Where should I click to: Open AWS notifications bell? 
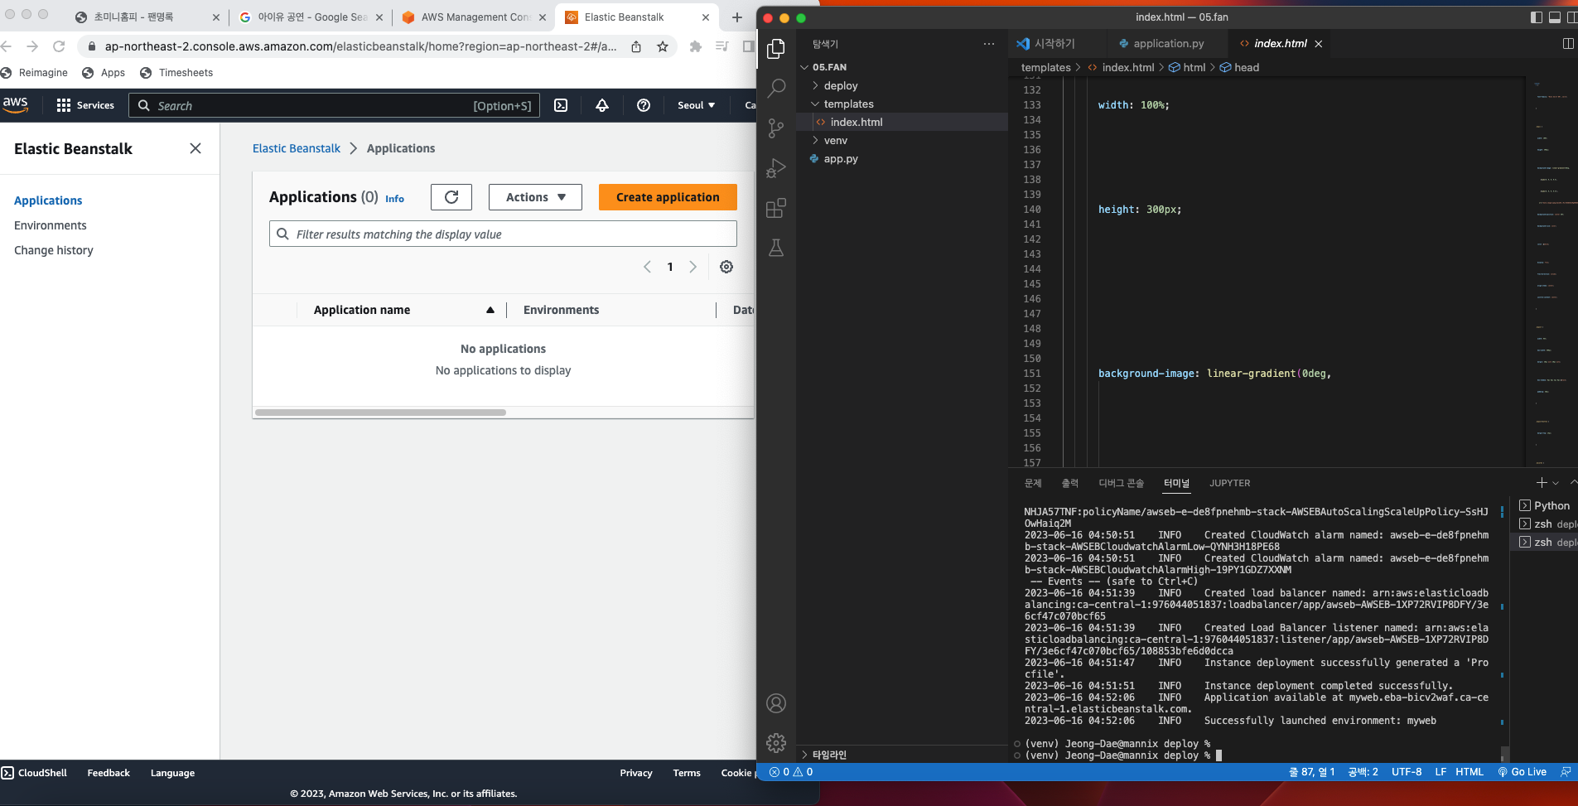(602, 105)
